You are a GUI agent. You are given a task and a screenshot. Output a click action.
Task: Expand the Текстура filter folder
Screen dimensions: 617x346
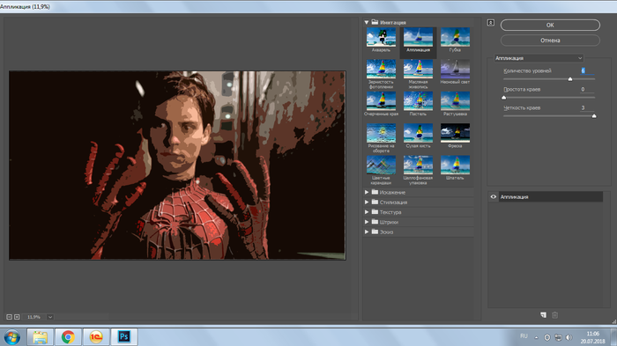(x=367, y=212)
